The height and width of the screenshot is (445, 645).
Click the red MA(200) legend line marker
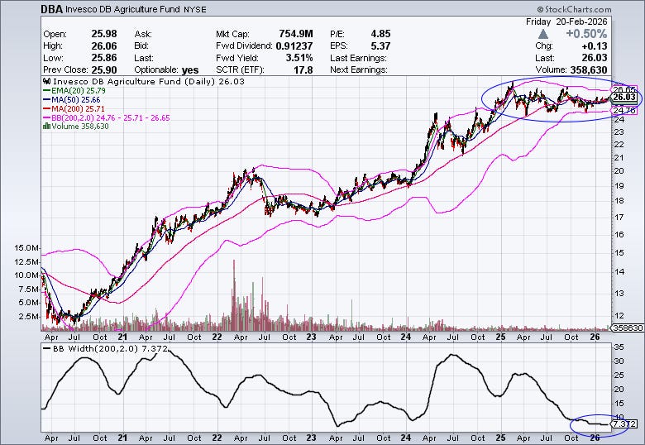(46, 108)
